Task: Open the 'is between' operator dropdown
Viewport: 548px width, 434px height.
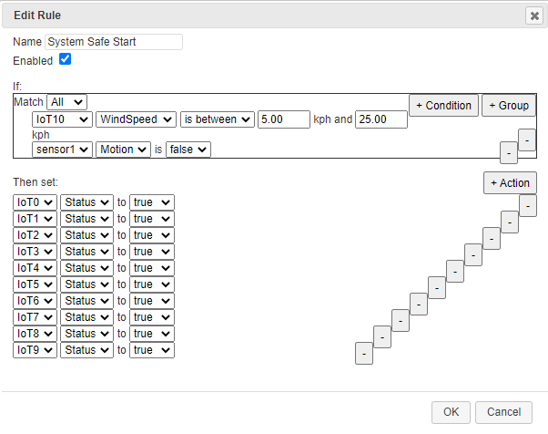Action: tap(217, 119)
